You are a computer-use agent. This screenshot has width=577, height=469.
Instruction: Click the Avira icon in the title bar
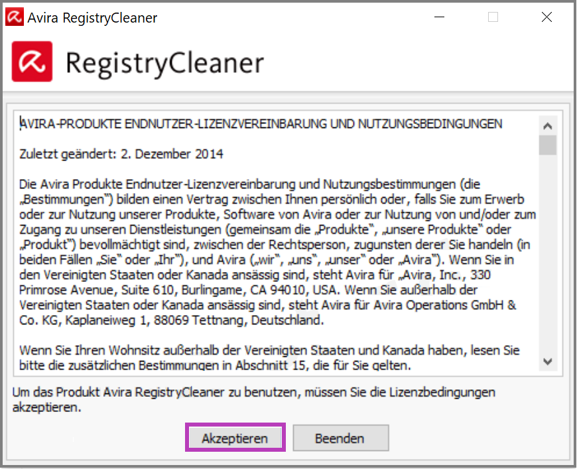[x=15, y=17]
